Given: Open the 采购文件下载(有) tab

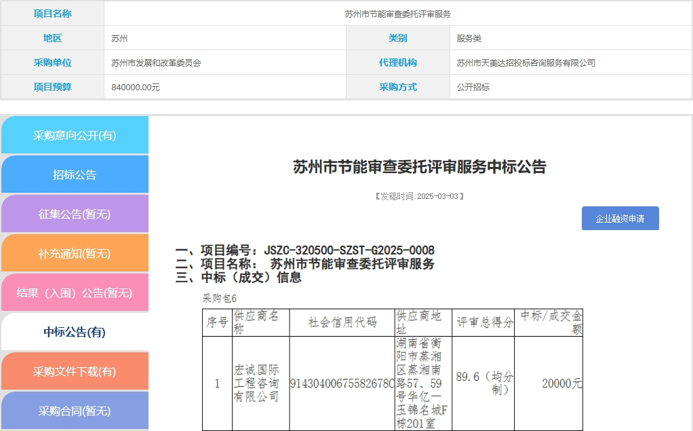Looking at the screenshot, I should tap(75, 371).
